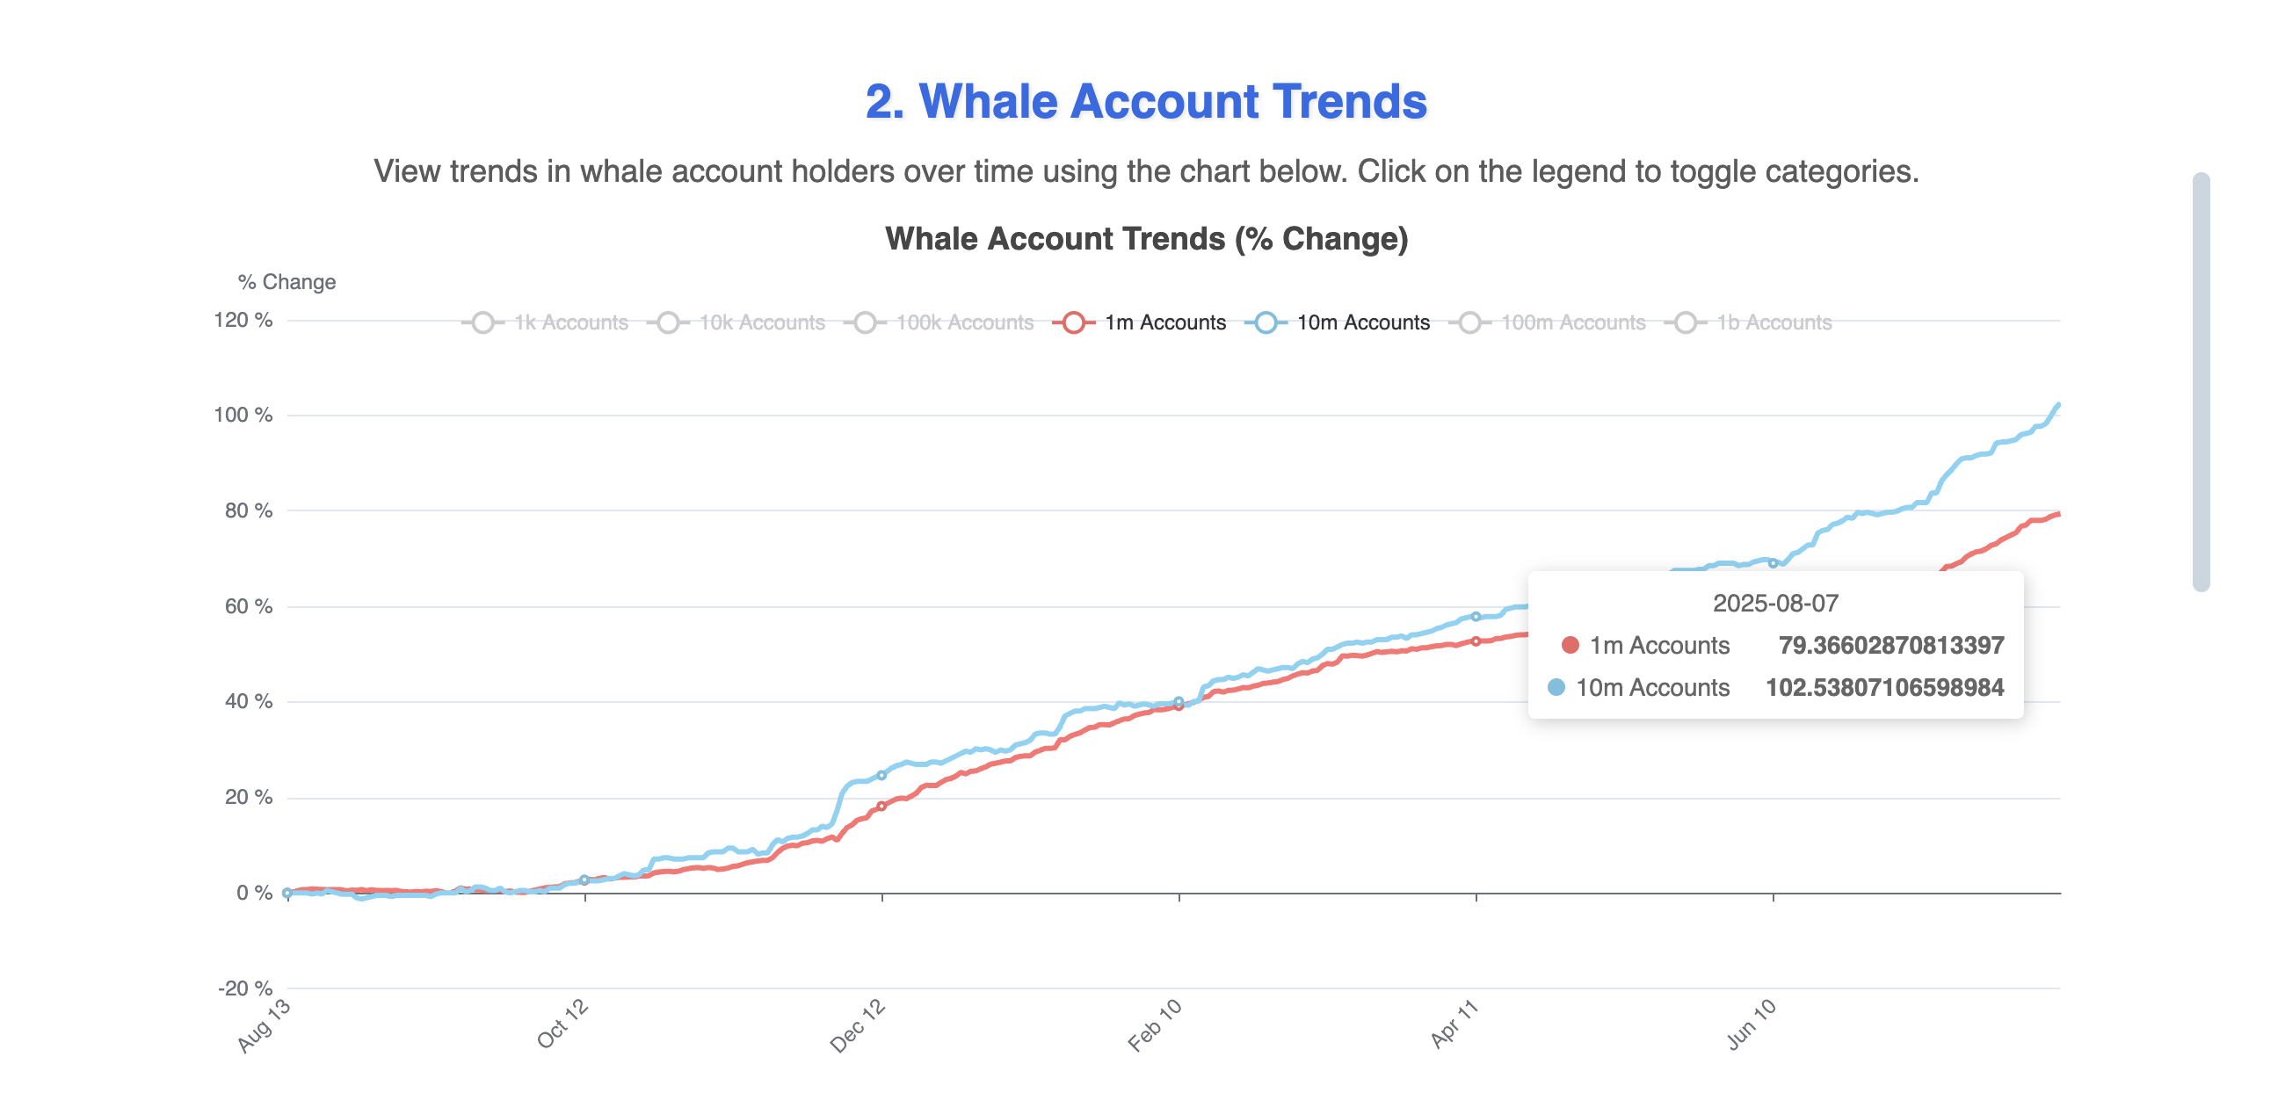Click the Oct 12 x-axis label
Image resolution: width=2285 pixels, height=1093 pixels.
click(x=563, y=1024)
